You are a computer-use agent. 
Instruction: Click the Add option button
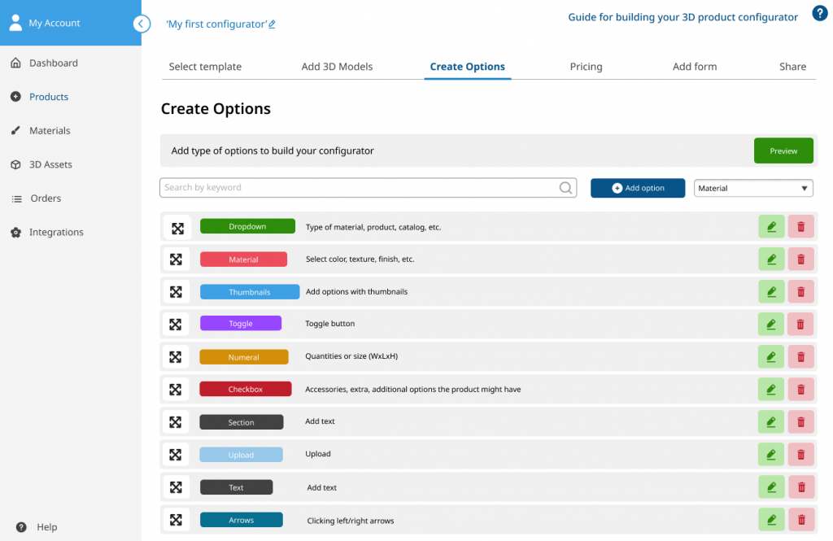[x=638, y=188]
